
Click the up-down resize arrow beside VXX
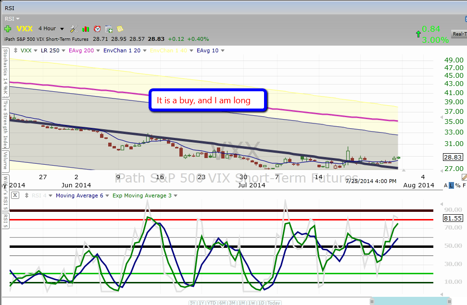tap(16, 50)
